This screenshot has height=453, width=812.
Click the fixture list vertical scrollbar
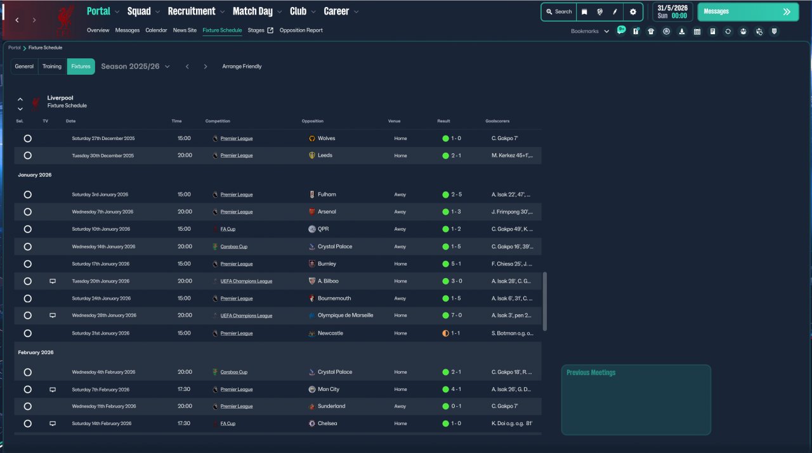coord(545,301)
